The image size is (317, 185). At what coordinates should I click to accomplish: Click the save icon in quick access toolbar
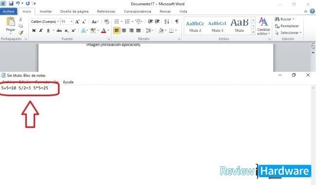tap(11, 3)
